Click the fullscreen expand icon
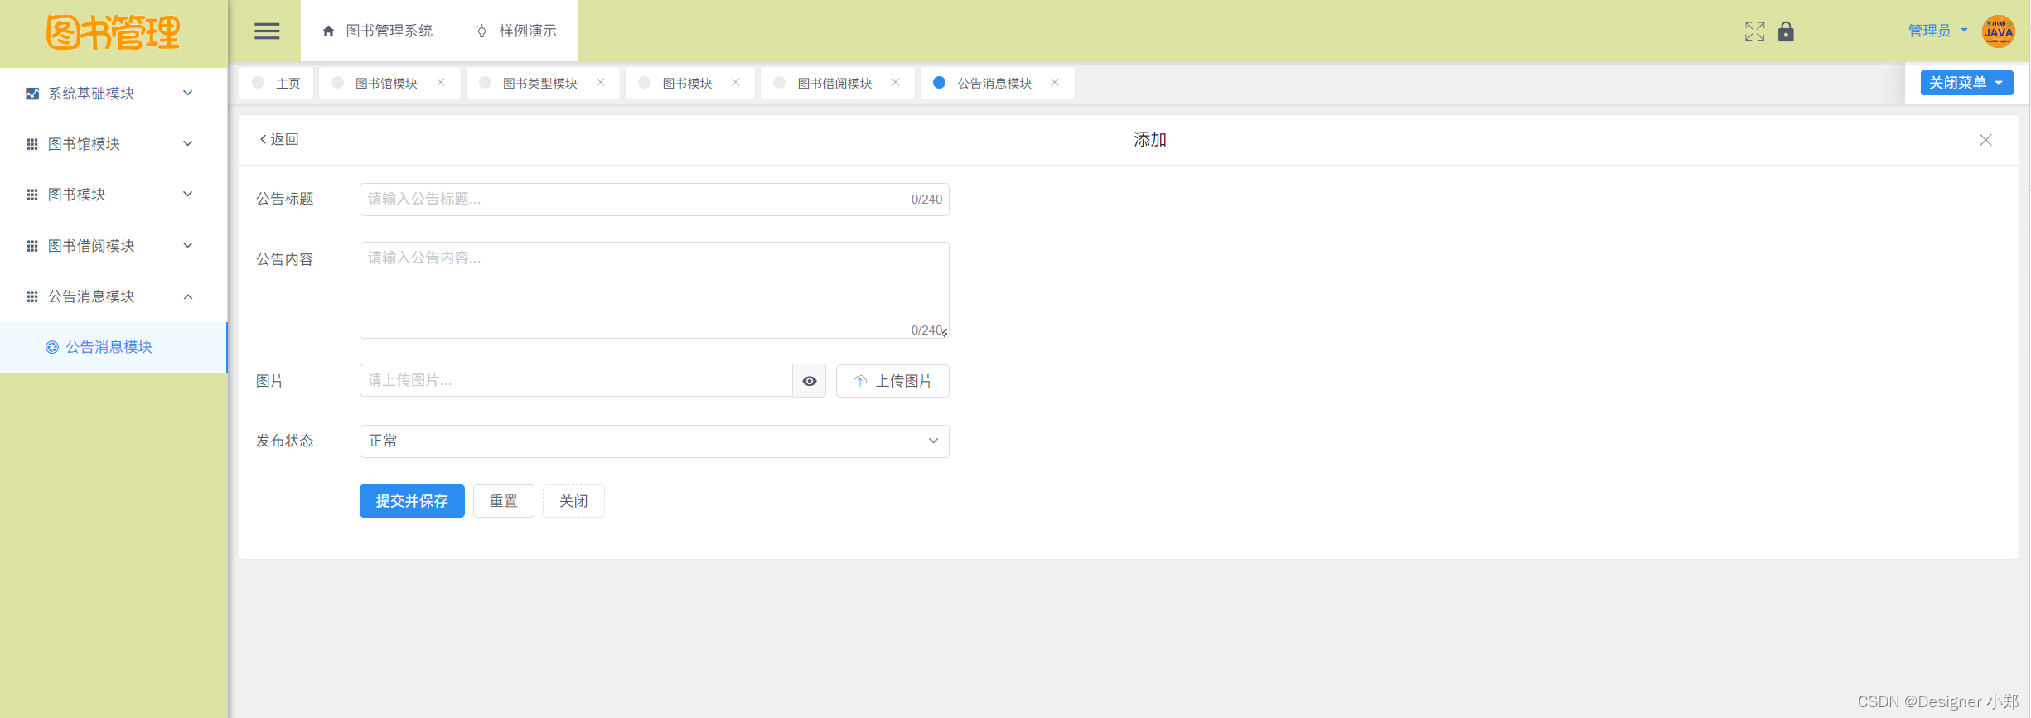The image size is (2031, 718). click(x=1754, y=31)
